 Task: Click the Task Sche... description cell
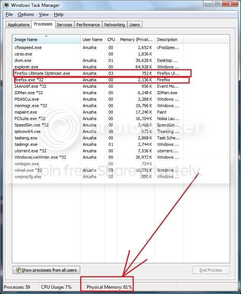click(x=168, y=138)
